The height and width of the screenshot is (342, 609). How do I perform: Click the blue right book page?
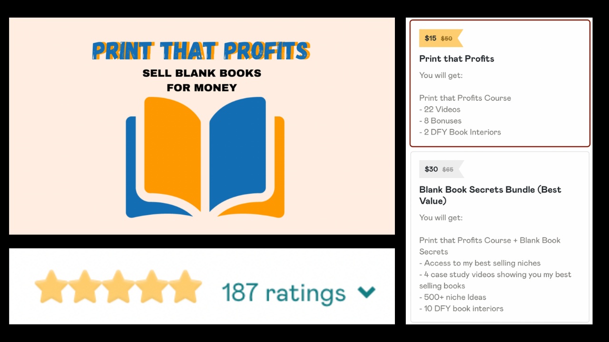click(x=237, y=153)
